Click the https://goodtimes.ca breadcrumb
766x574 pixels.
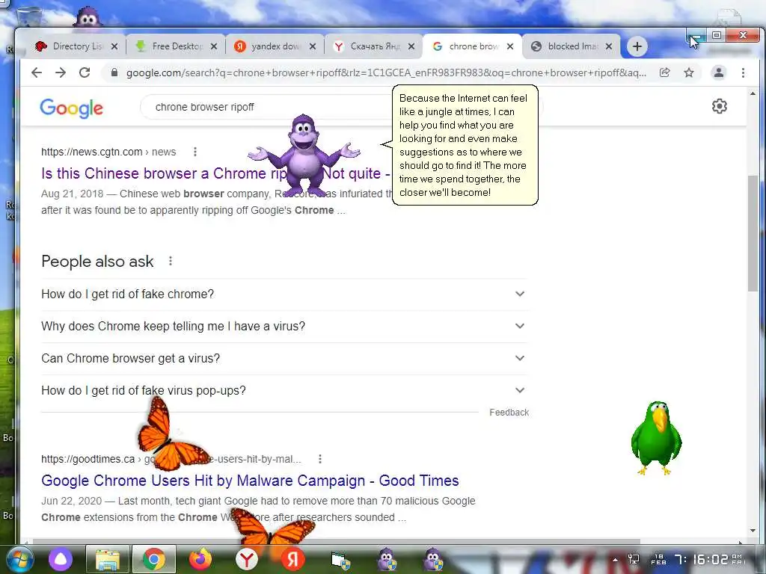coord(88,459)
